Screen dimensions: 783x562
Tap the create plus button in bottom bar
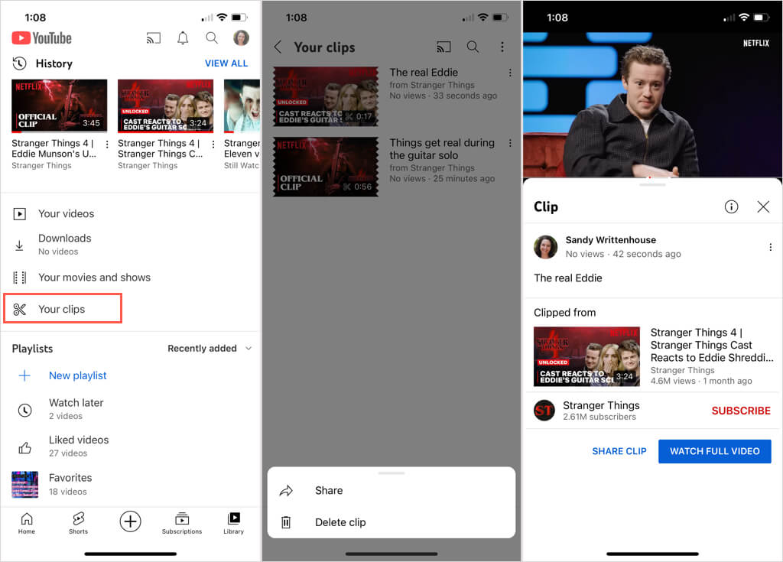coord(130,521)
